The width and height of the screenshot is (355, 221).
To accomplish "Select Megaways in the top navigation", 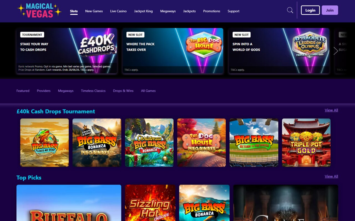I will 168,11.
